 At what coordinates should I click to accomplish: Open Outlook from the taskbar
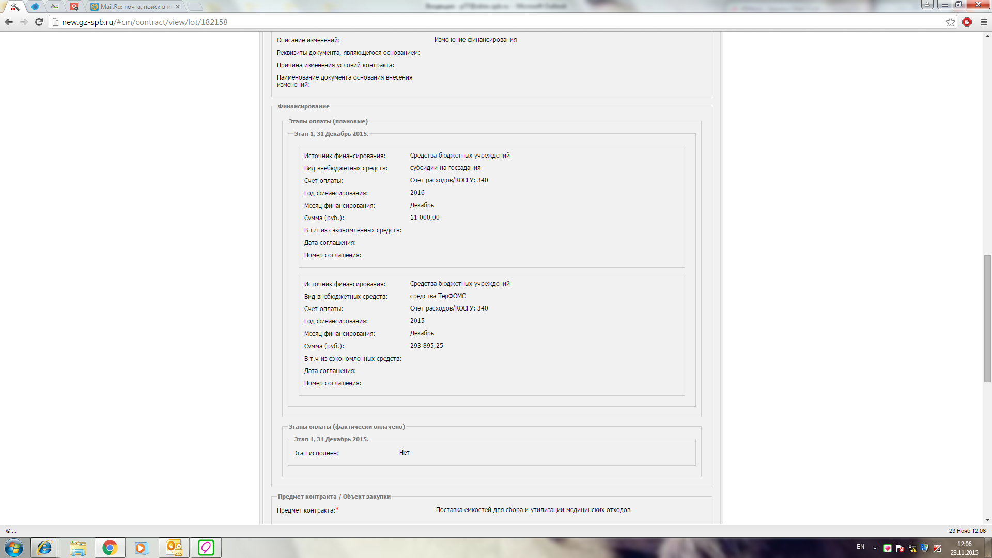click(174, 548)
